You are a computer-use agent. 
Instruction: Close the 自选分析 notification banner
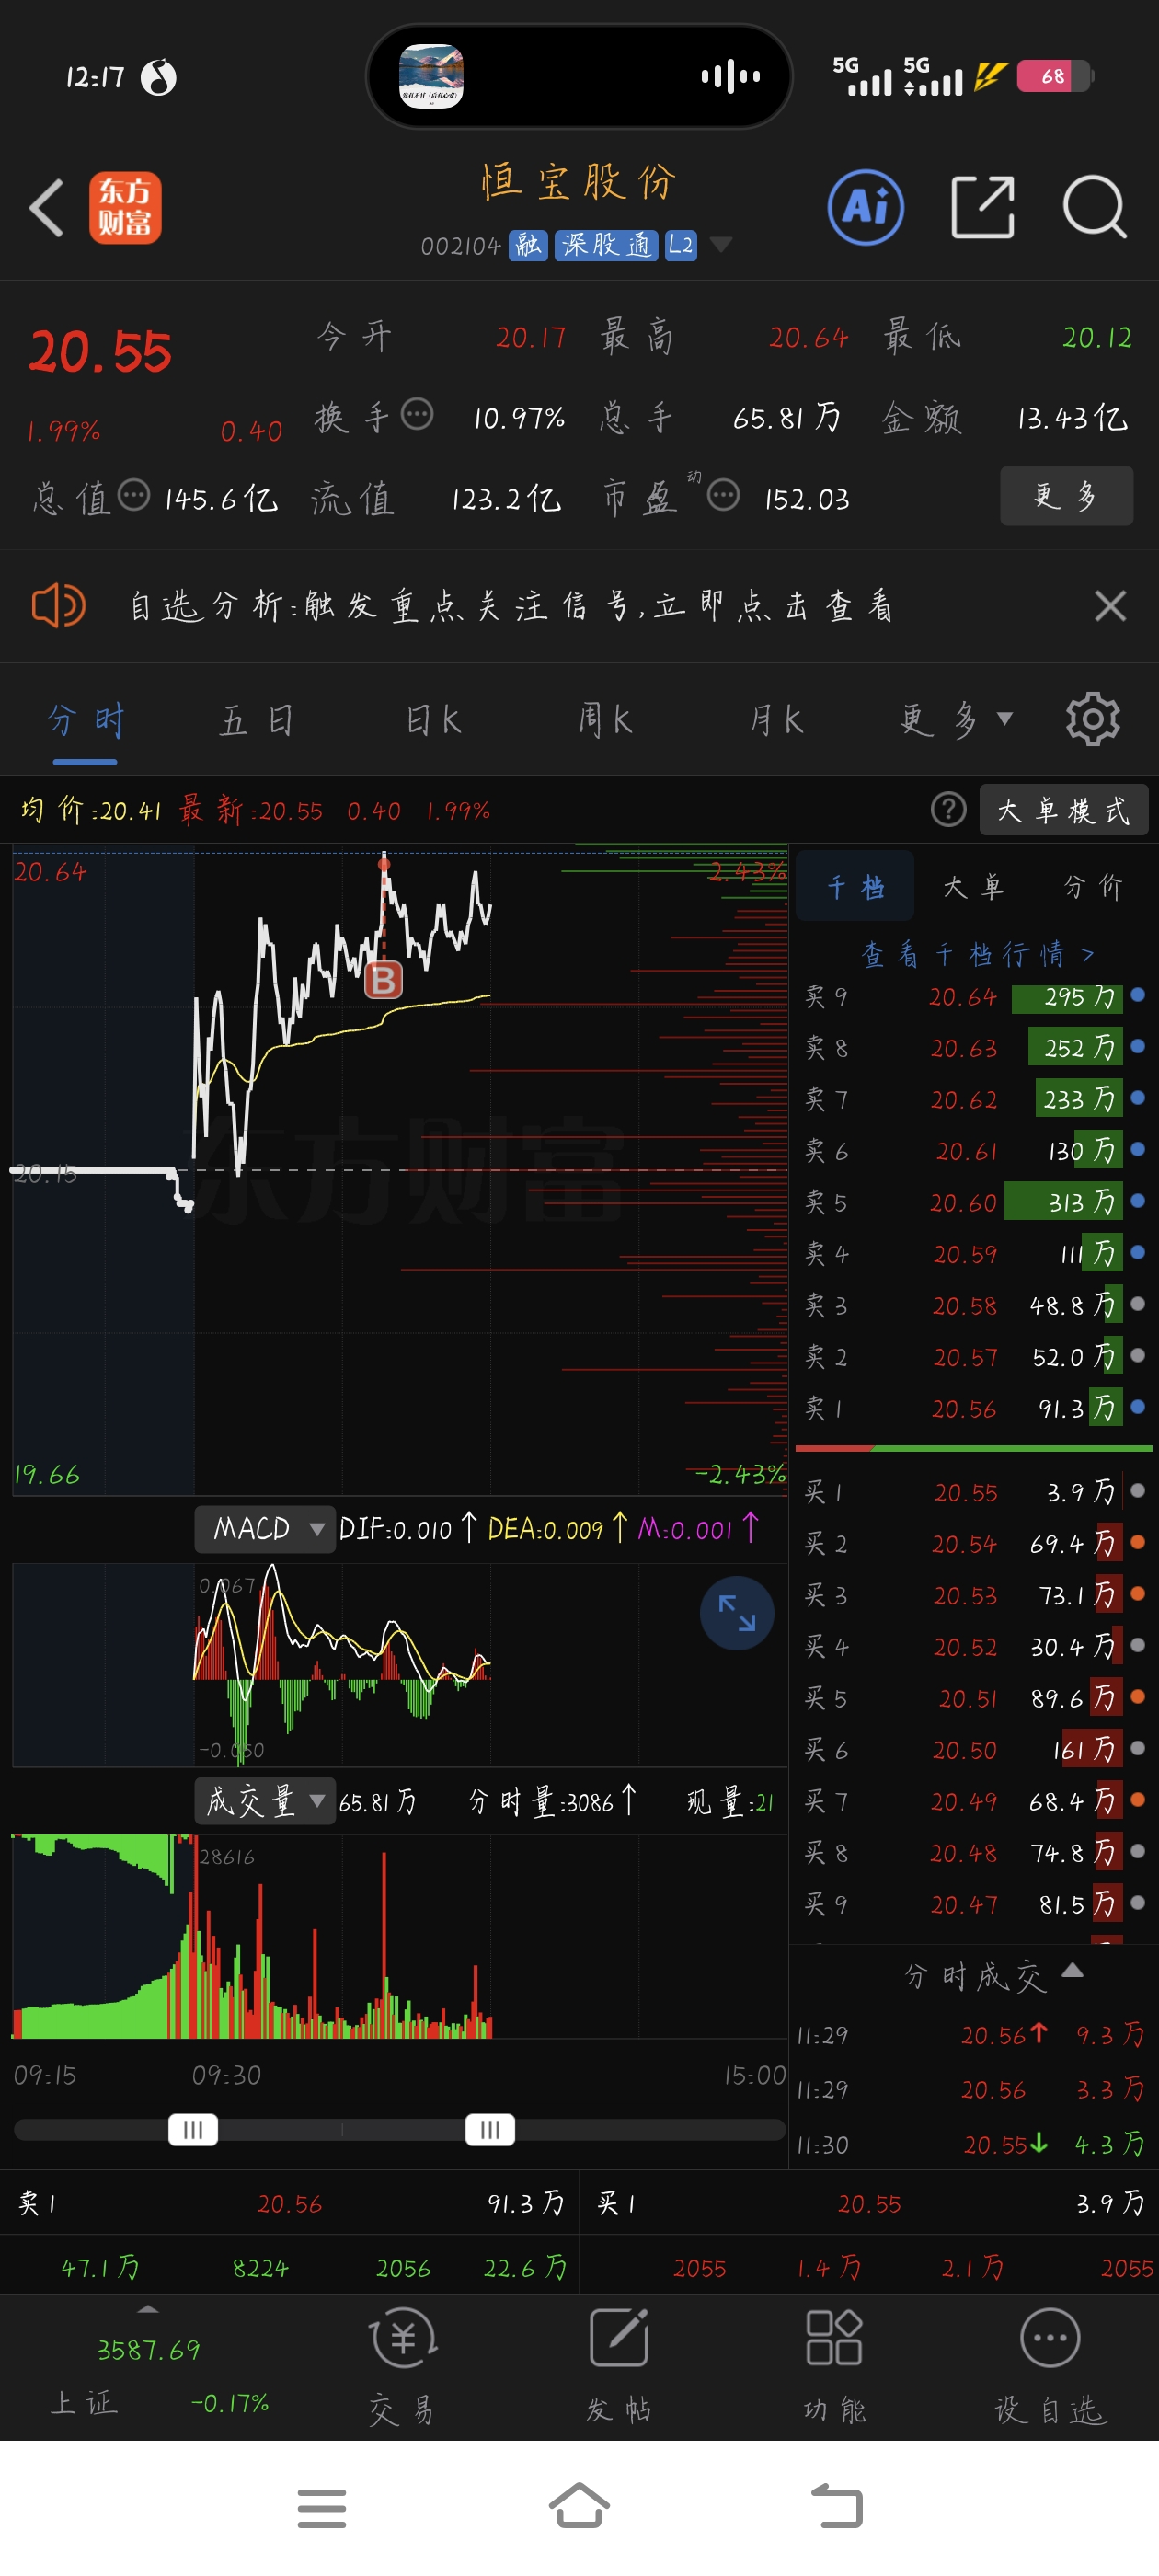point(1109,605)
